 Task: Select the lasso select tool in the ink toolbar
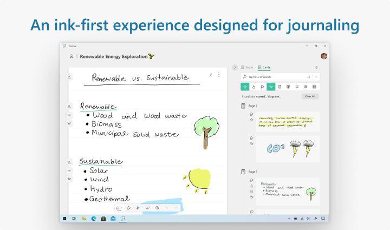click(x=138, y=208)
